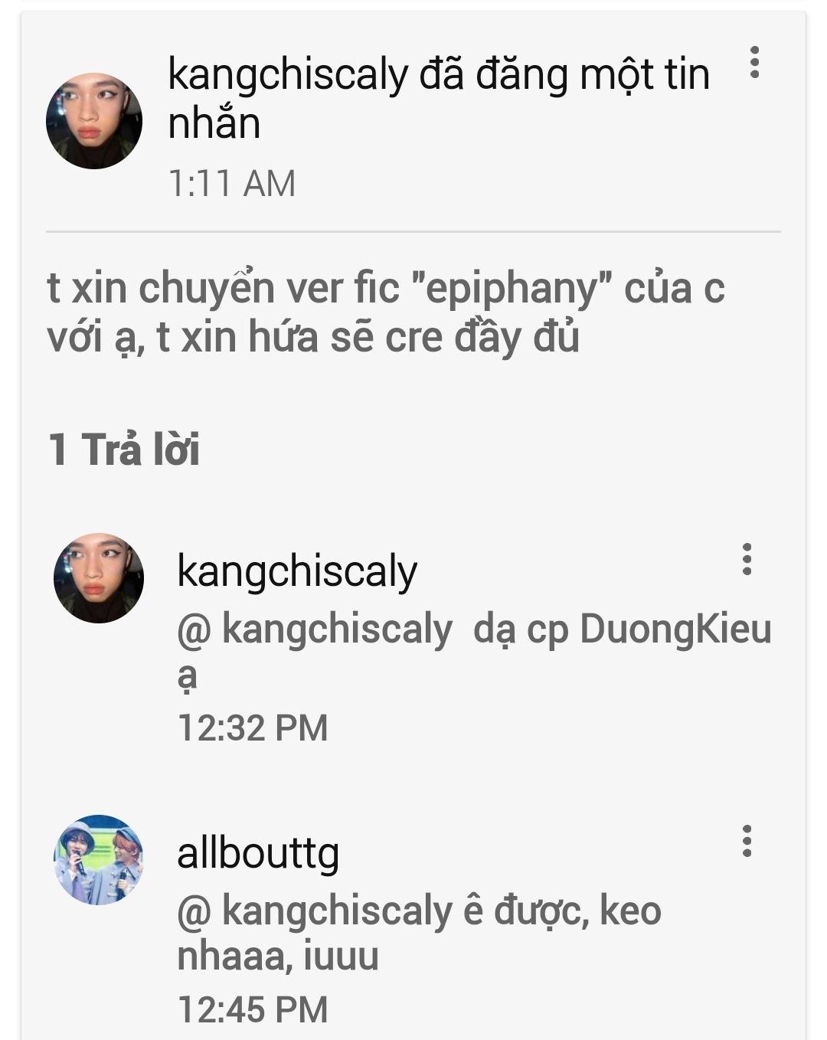Open the allbouttg username link
This screenshot has height=1040, width=827.
tap(258, 852)
